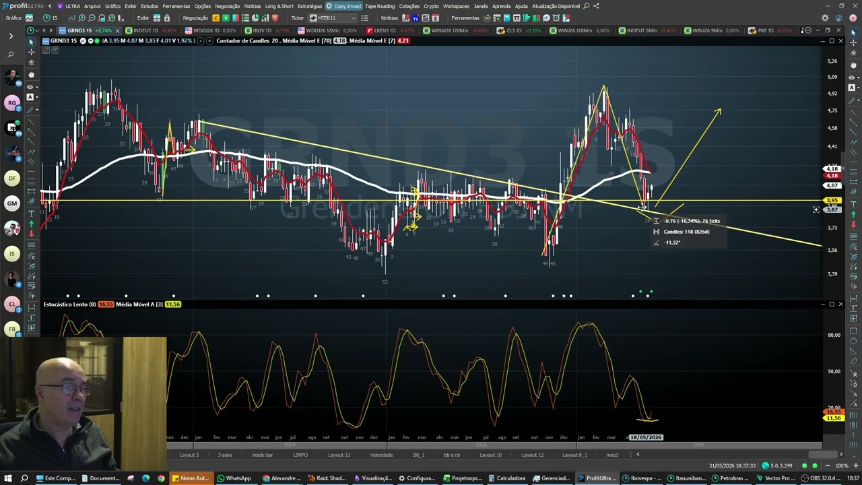Image resolution: width=862 pixels, height=485 pixels.
Task: Select the text T tool in drawing toolbar
Action: 31,214
